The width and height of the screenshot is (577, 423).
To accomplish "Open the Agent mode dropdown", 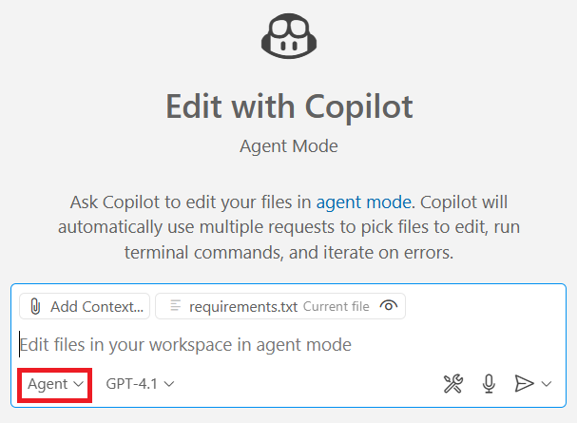I will (x=55, y=384).
